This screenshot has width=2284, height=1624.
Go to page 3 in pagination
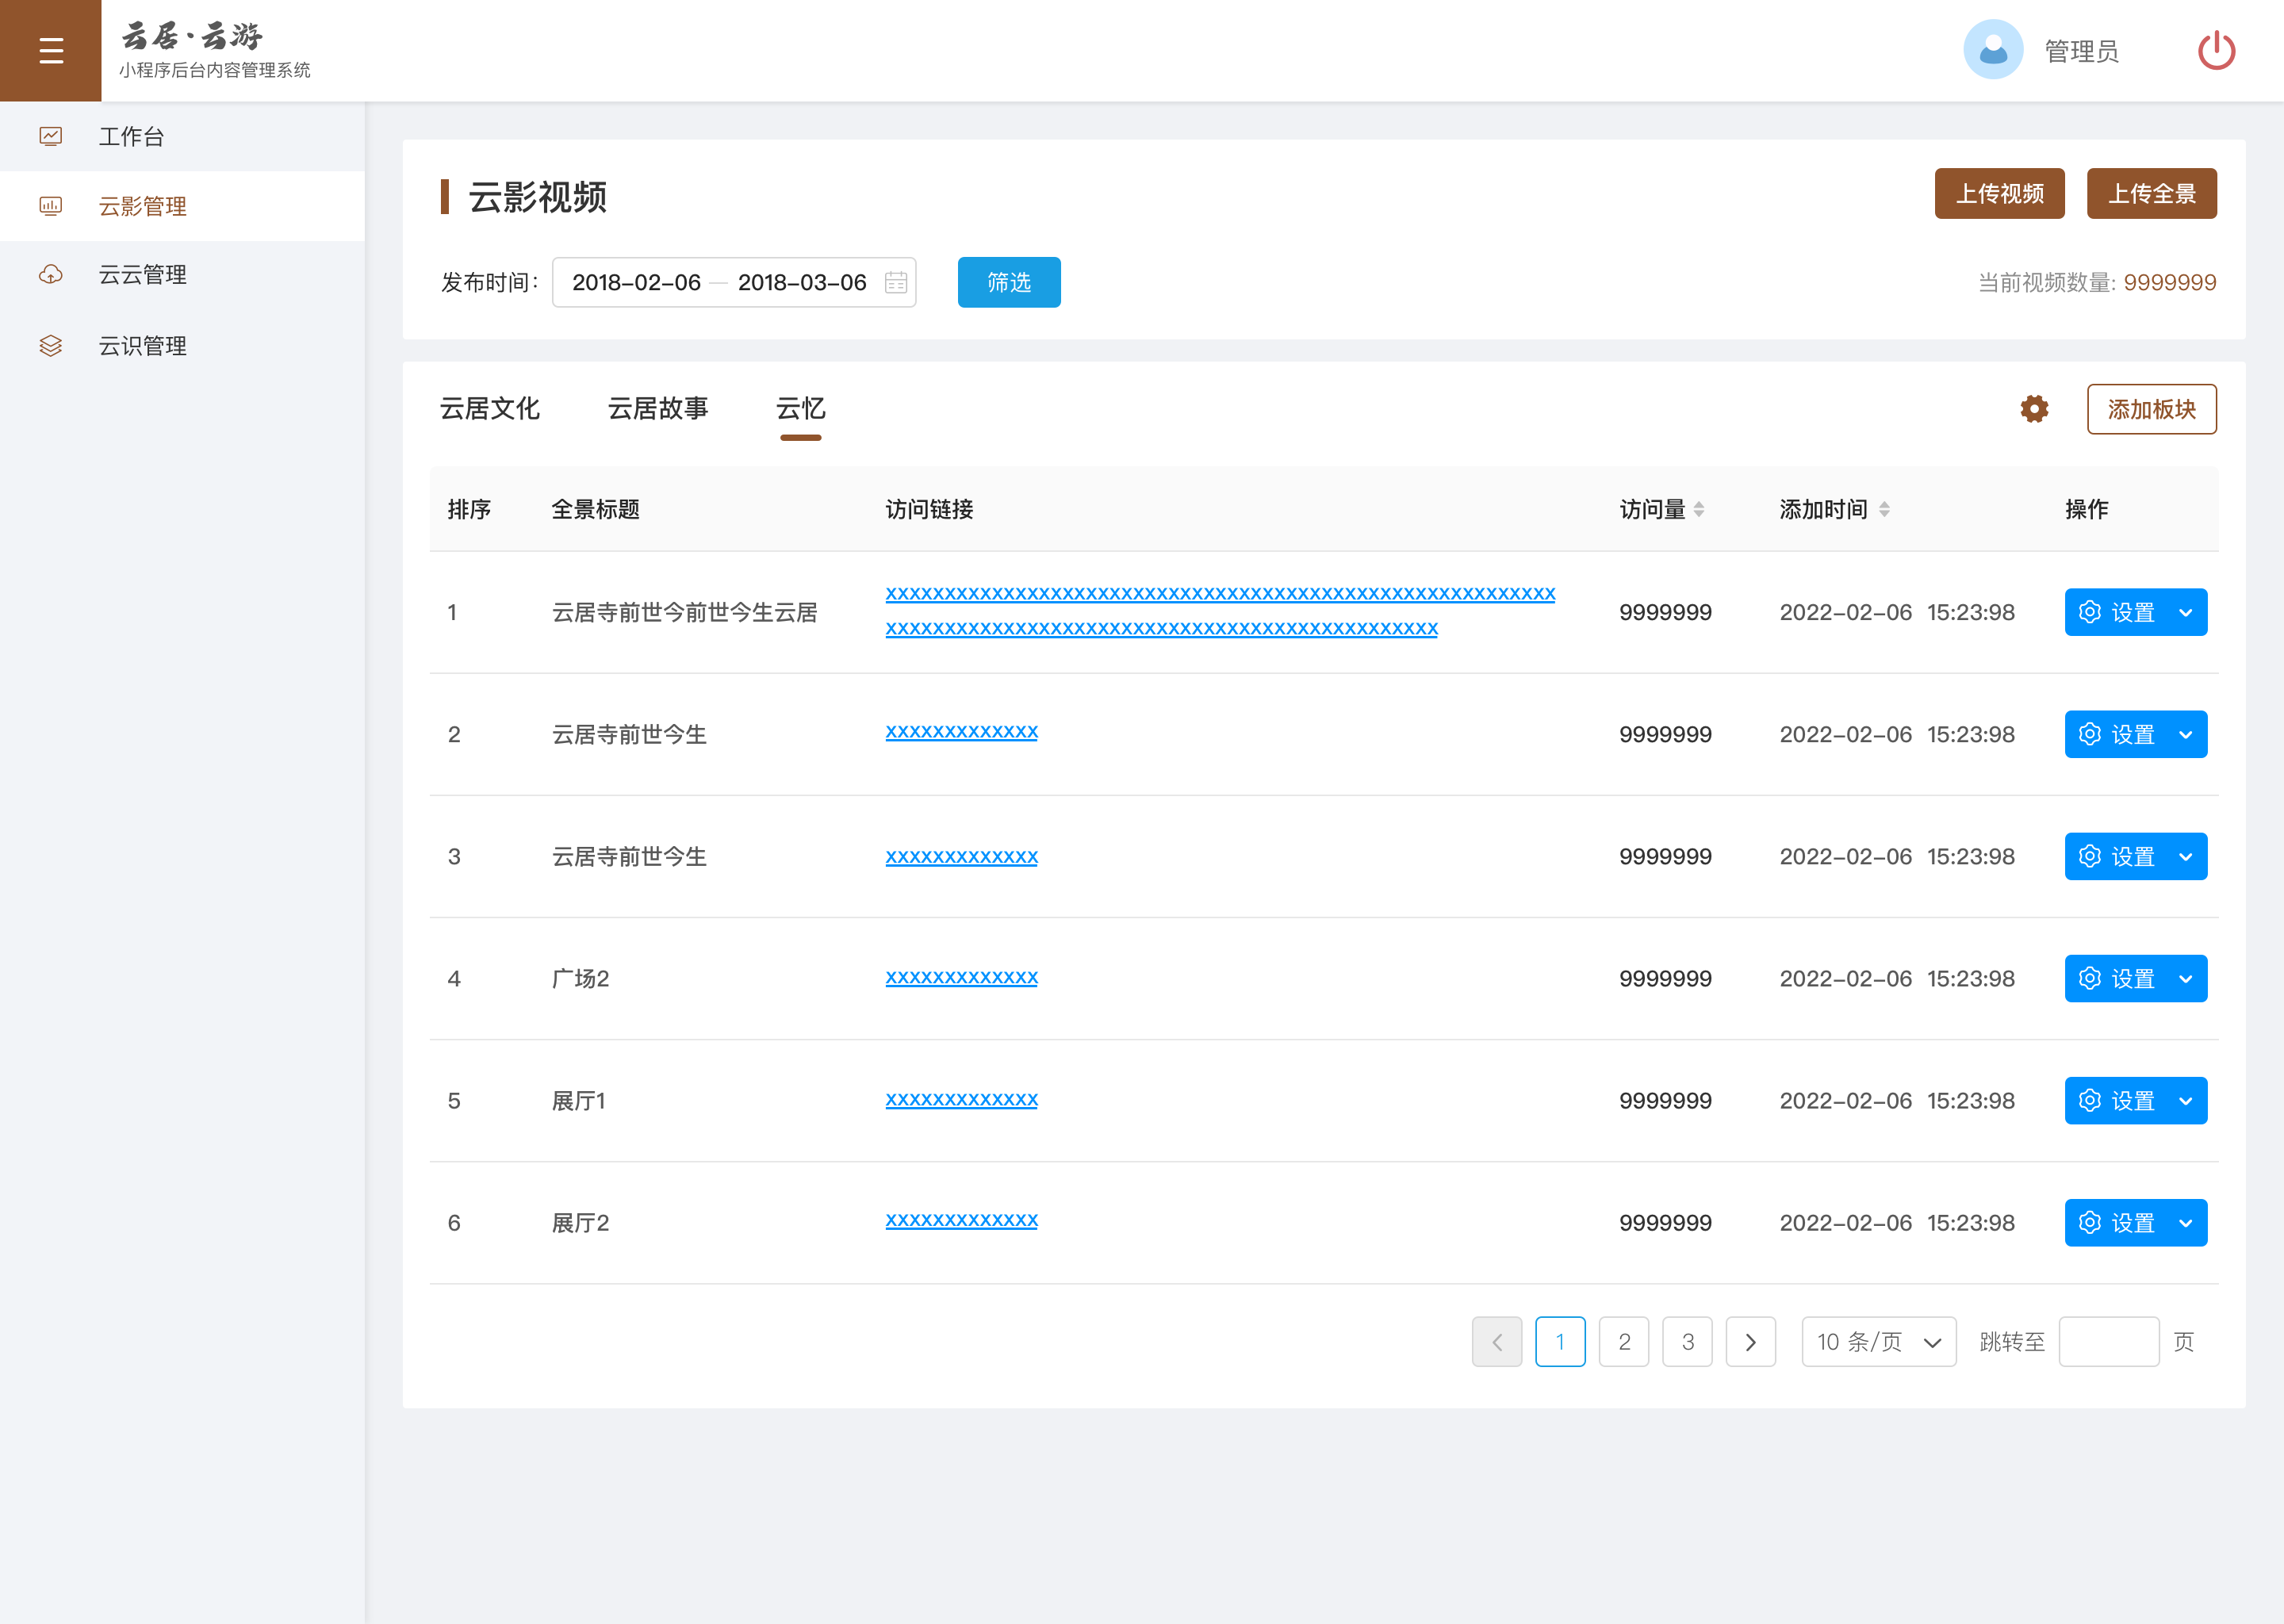click(1687, 1342)
